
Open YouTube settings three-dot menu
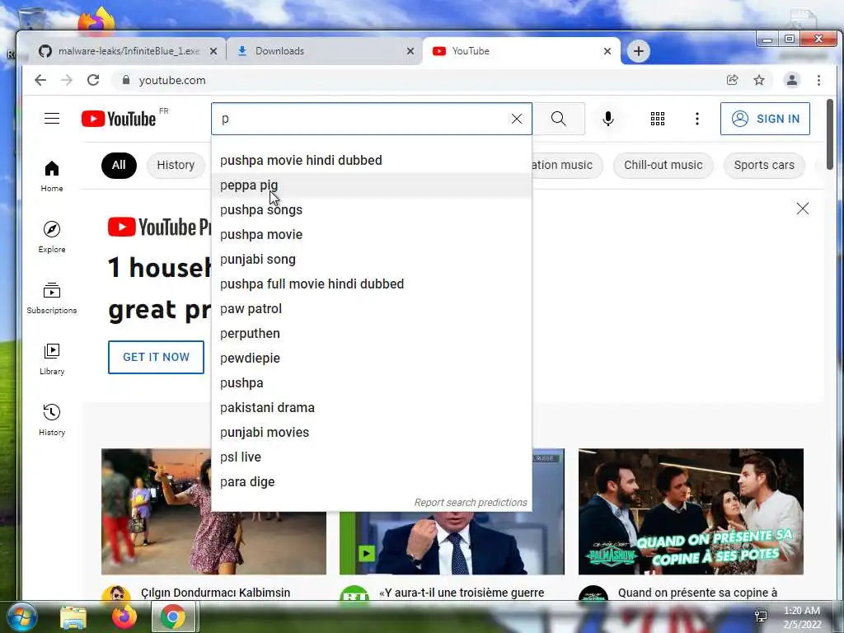(x=697, y=119)
